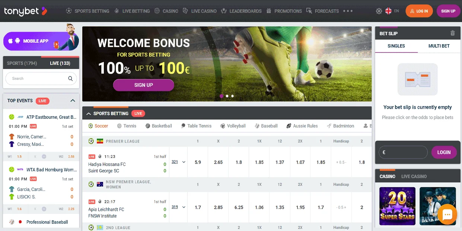Click the bet amount euro input field
Image resolution: width=462 pixels, height=231 pixels.
[x=403, y=152]
